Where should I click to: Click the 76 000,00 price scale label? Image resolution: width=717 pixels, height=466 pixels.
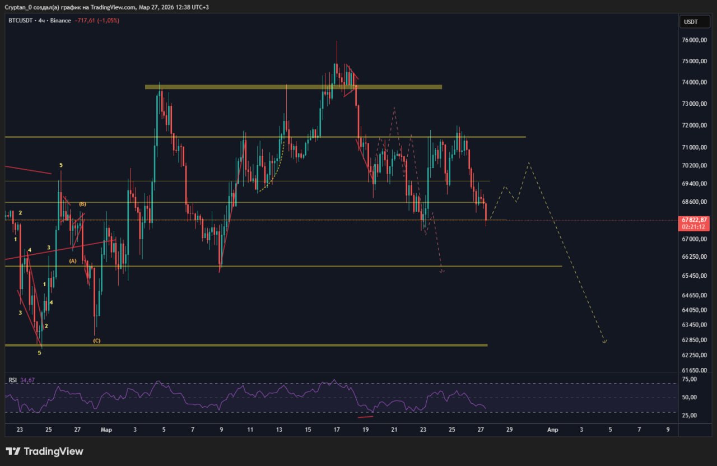(x=693, y=40)
